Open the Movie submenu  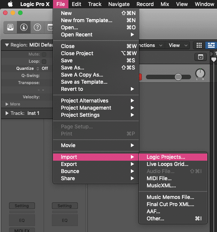[x=96, y=145]
